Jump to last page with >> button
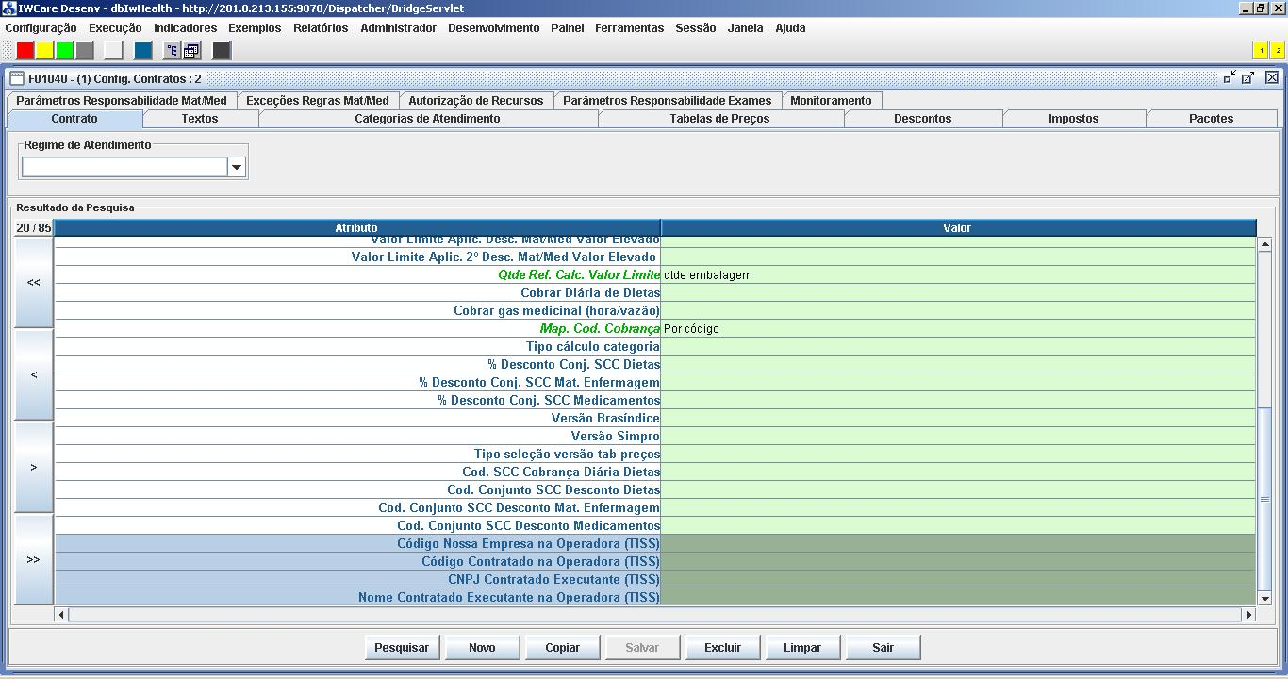This screenshot has height=679, width=1288. [x=34, y=560]
